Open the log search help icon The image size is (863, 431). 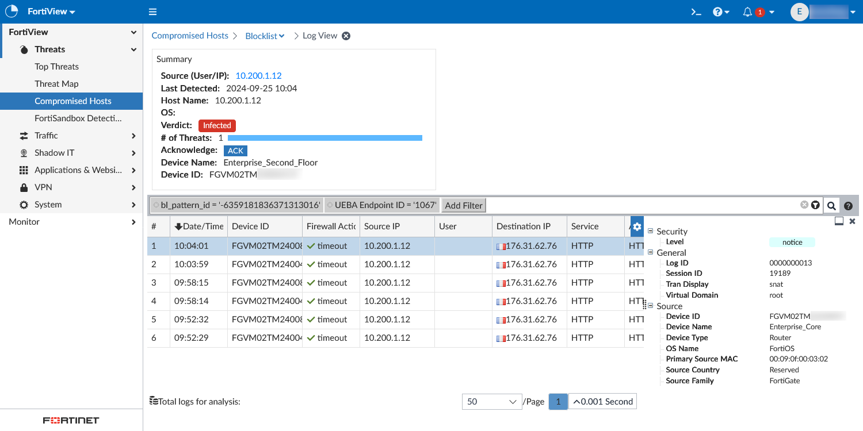[x=848, y=206]
